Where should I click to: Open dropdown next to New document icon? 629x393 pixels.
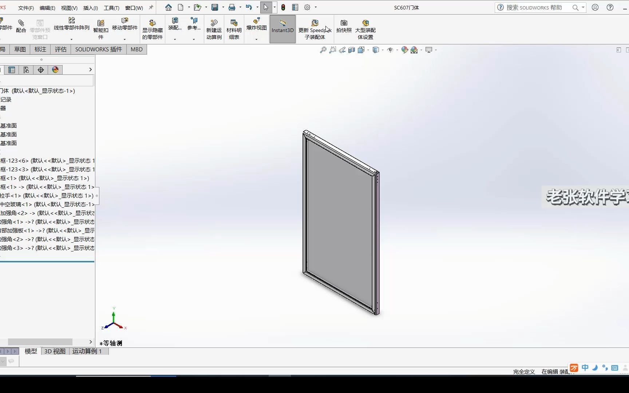point(189,7)
